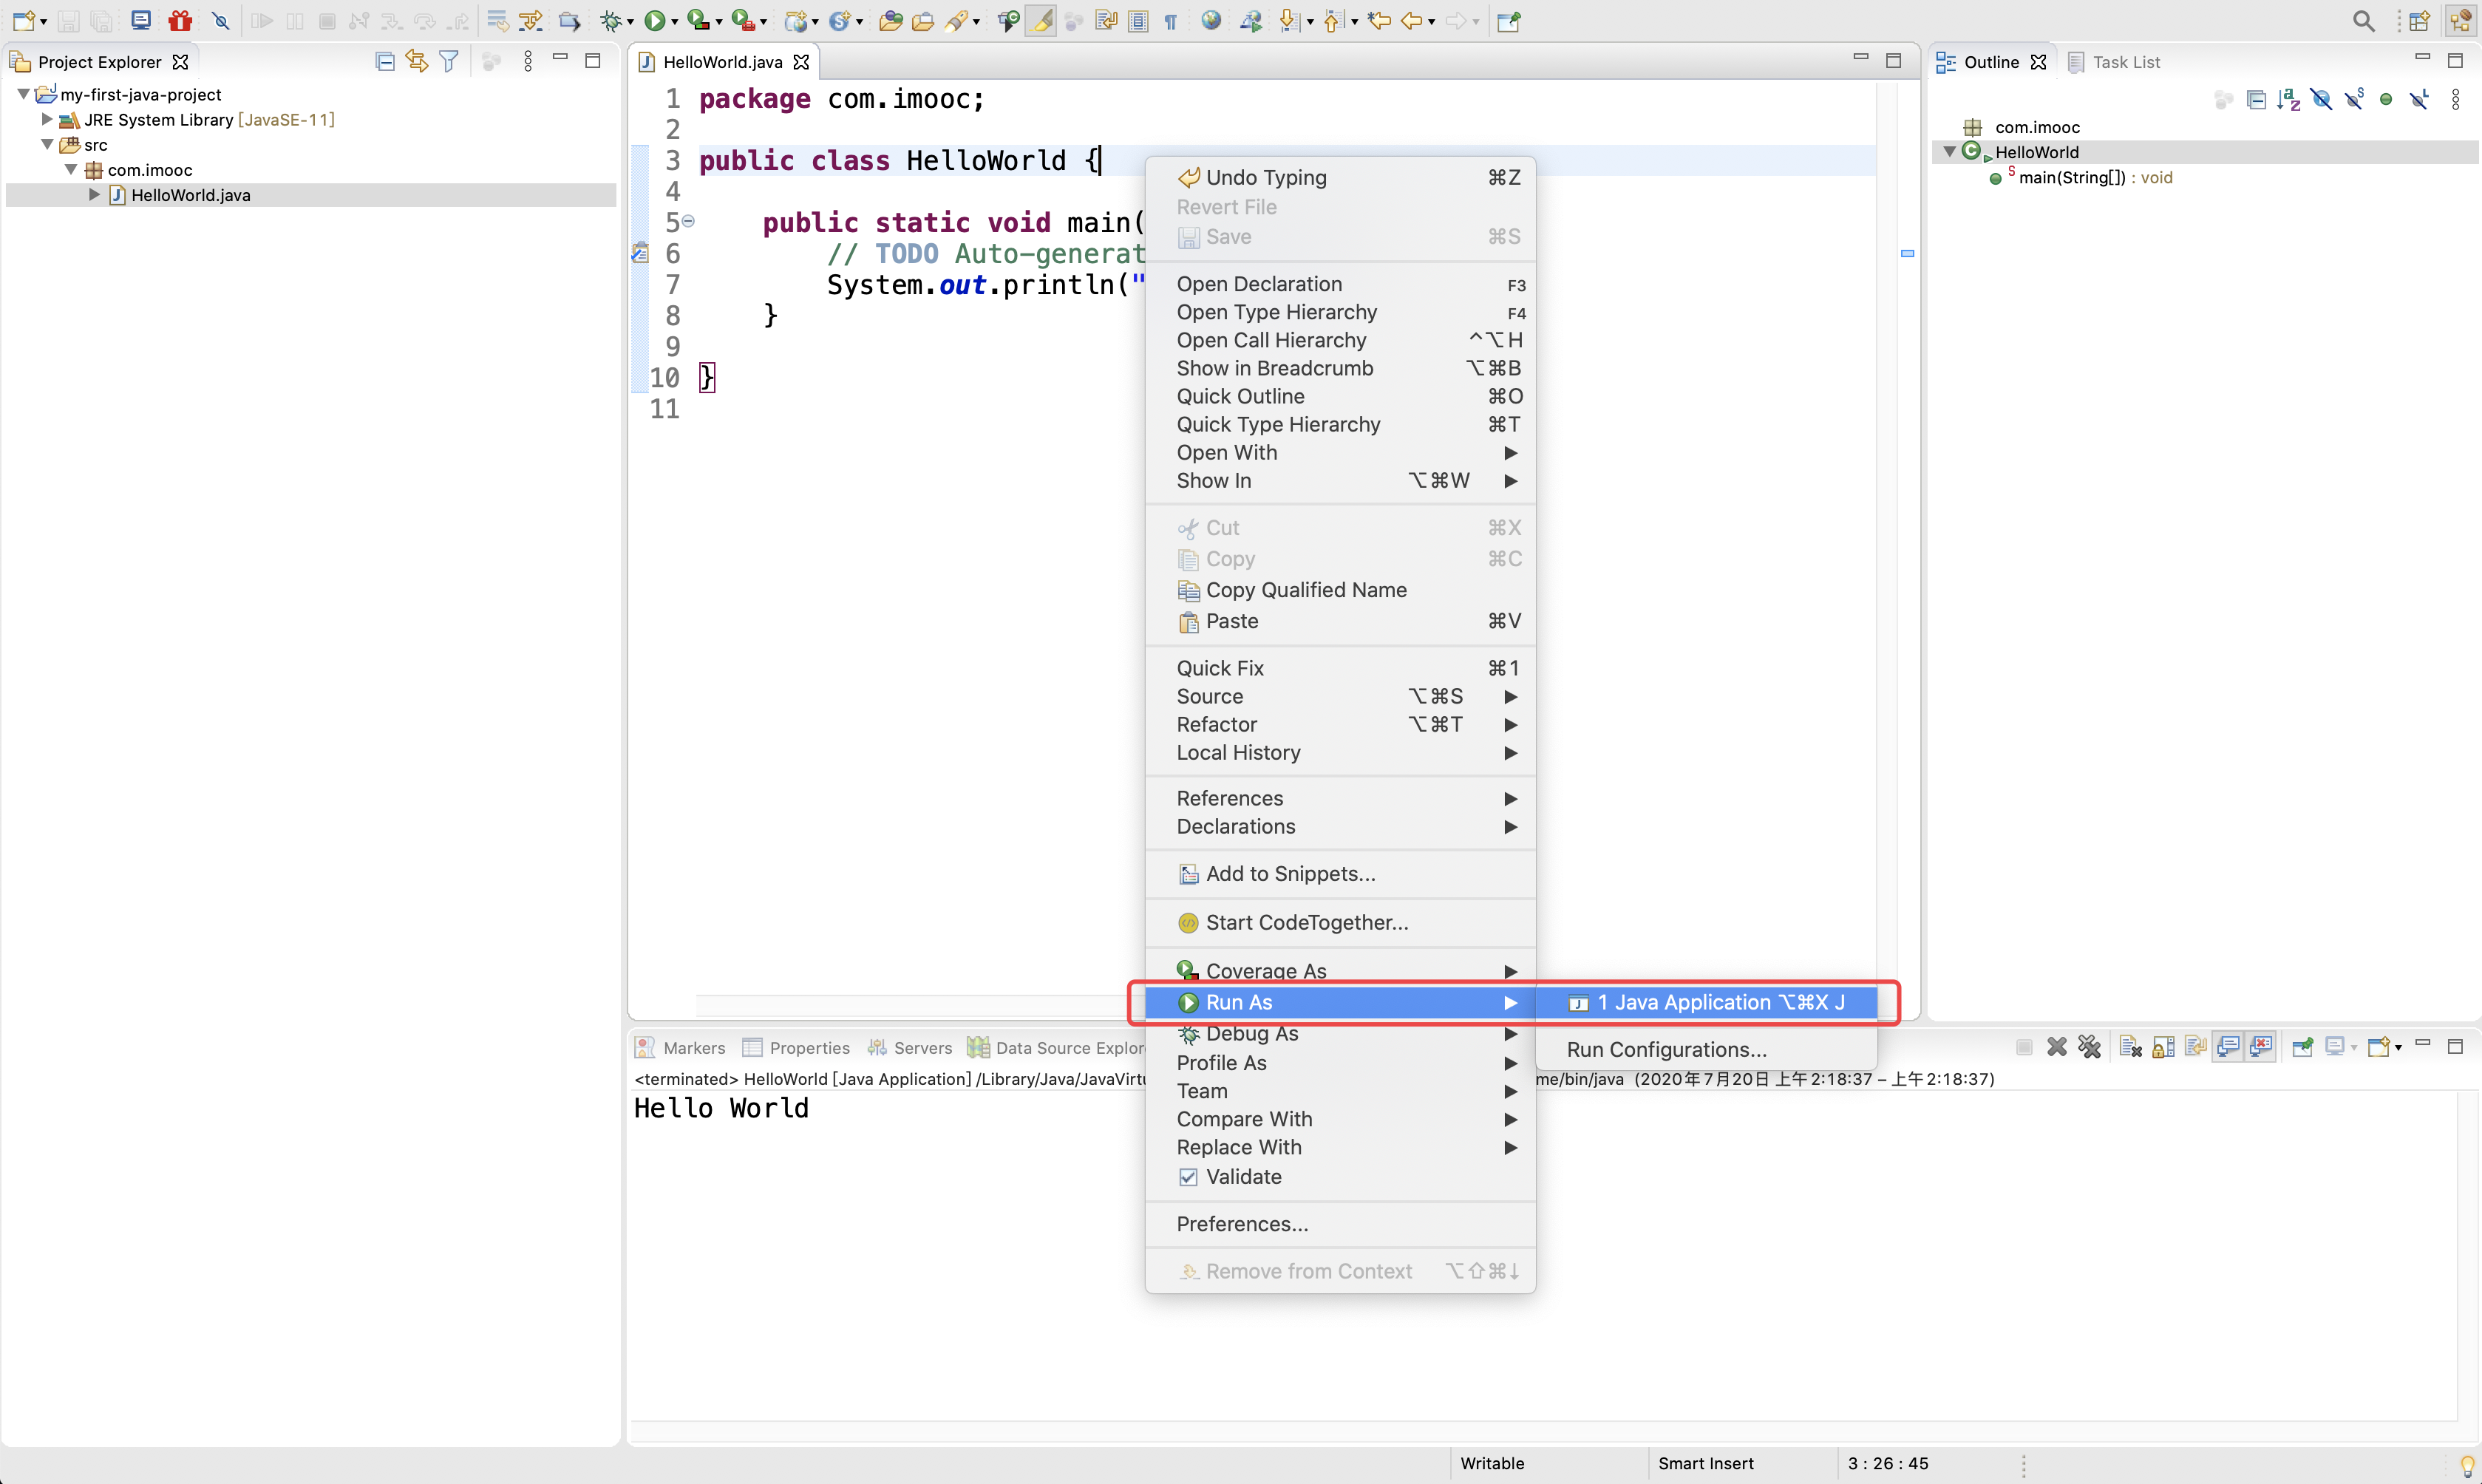Viewport: 2482px width, 1484px height.
Task: Click the Clear Console icon
Action: (x=2130, y=1047)
